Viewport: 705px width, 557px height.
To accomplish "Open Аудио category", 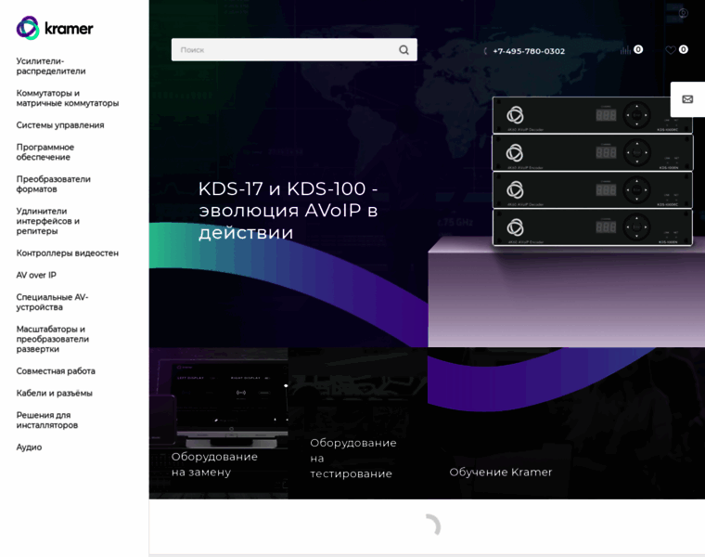I will 30,447.
